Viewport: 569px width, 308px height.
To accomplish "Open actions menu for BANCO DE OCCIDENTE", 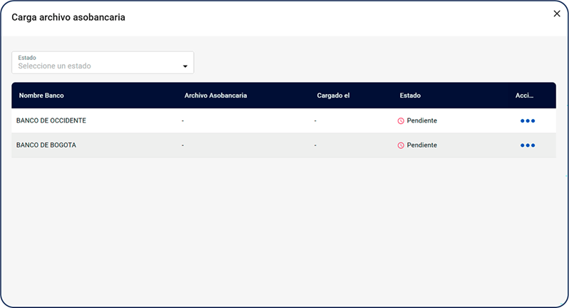I will tap(527, 121).
